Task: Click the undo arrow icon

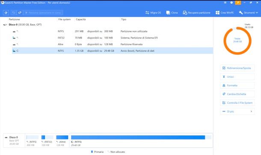Action: pyautogui.click(x=14, y=13)
